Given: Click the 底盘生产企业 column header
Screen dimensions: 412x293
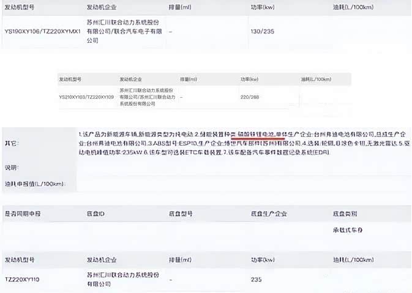Looking at the screenshot, I should pos(268,215).
